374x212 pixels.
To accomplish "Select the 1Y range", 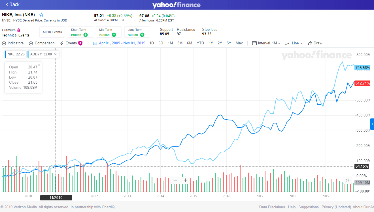I will tap(211, 43).
